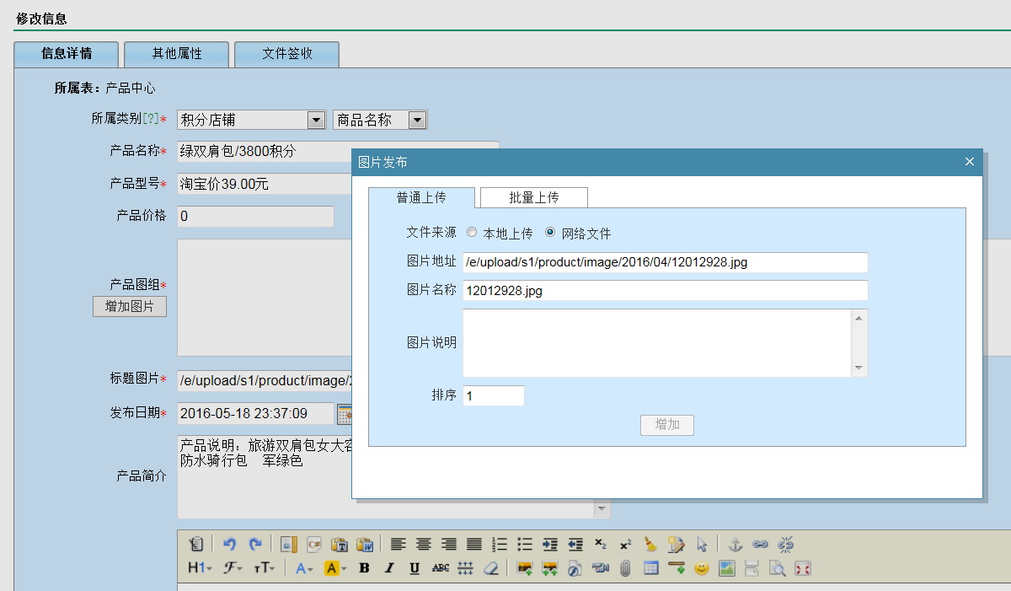Open the 积分店铺 category dropdown

click(316, 121)
